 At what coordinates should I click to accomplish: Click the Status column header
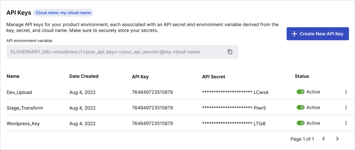tap(302, 76)
